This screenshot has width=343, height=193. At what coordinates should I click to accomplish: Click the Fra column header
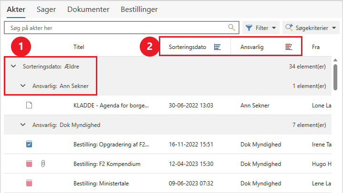(x=316, y=47)
